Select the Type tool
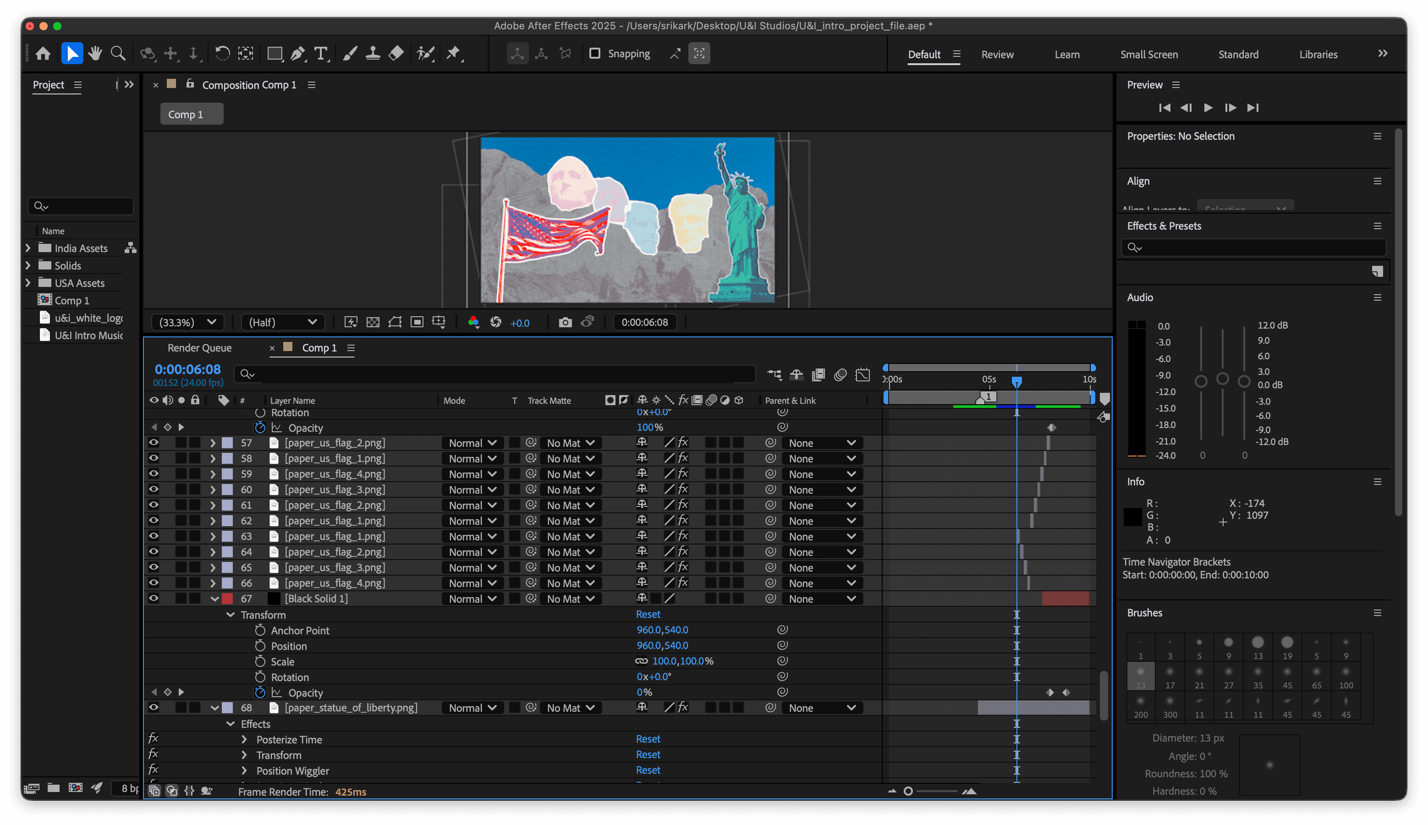The width and height of the screenshot is (1428, 825). click(321, 54)
